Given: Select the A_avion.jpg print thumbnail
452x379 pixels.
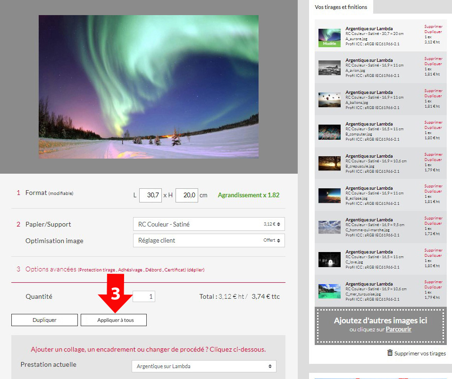Looking at the screenshot, I should point(330,67).
